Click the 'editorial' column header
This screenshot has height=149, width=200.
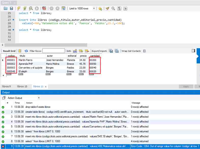(x=72, y=56)
